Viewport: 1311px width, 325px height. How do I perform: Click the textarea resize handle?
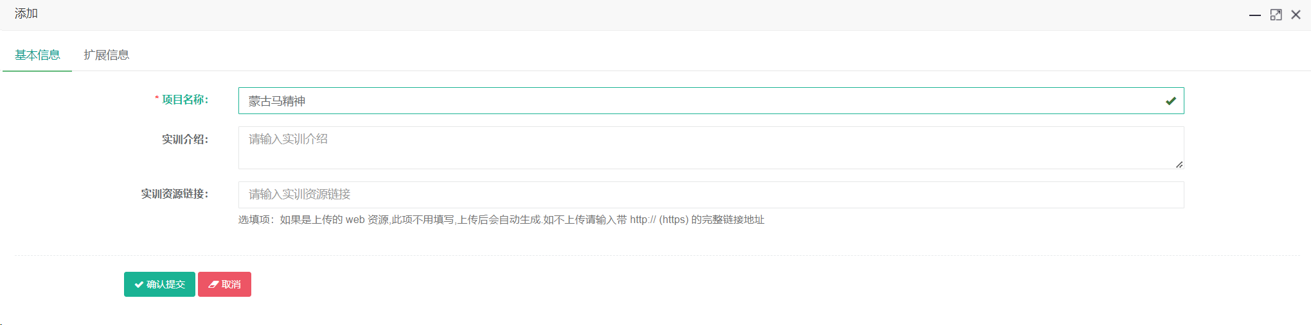pos(1179,165)
